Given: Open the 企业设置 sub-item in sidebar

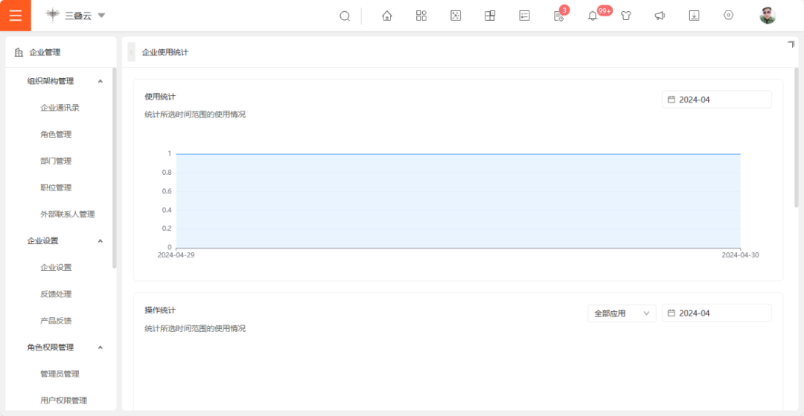Looking at the screenshot, I should [x=56, y=267].
